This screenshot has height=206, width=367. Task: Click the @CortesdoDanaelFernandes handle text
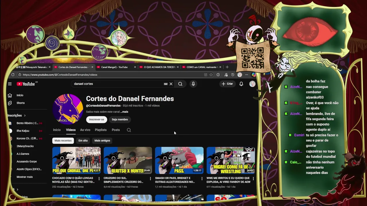pos(103,106)
